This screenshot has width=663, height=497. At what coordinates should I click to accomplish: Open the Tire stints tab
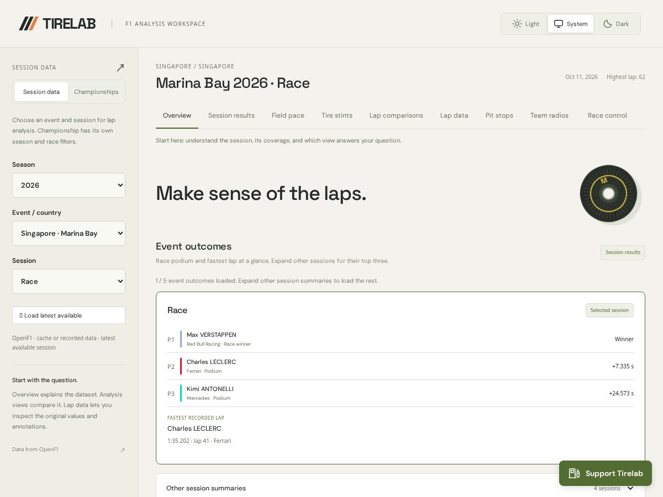(337, 115)
